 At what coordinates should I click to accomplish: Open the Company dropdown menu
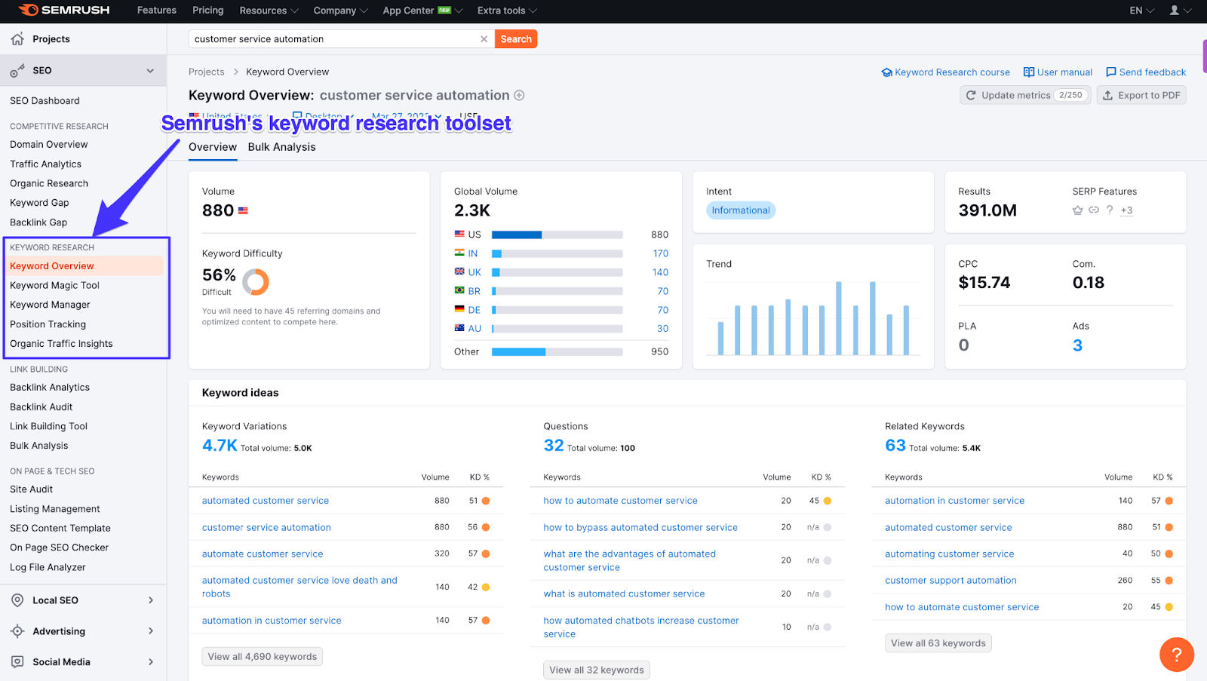[340, 11]
